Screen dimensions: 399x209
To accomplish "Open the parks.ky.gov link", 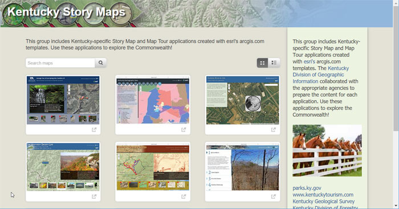I will pyautogui.click(x=307, y=188).
